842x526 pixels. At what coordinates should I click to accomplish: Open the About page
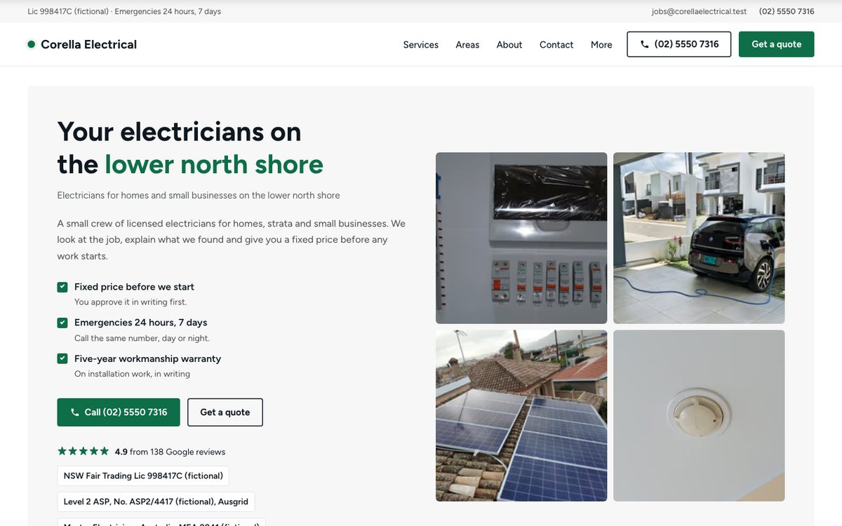(x=509, y=44)
